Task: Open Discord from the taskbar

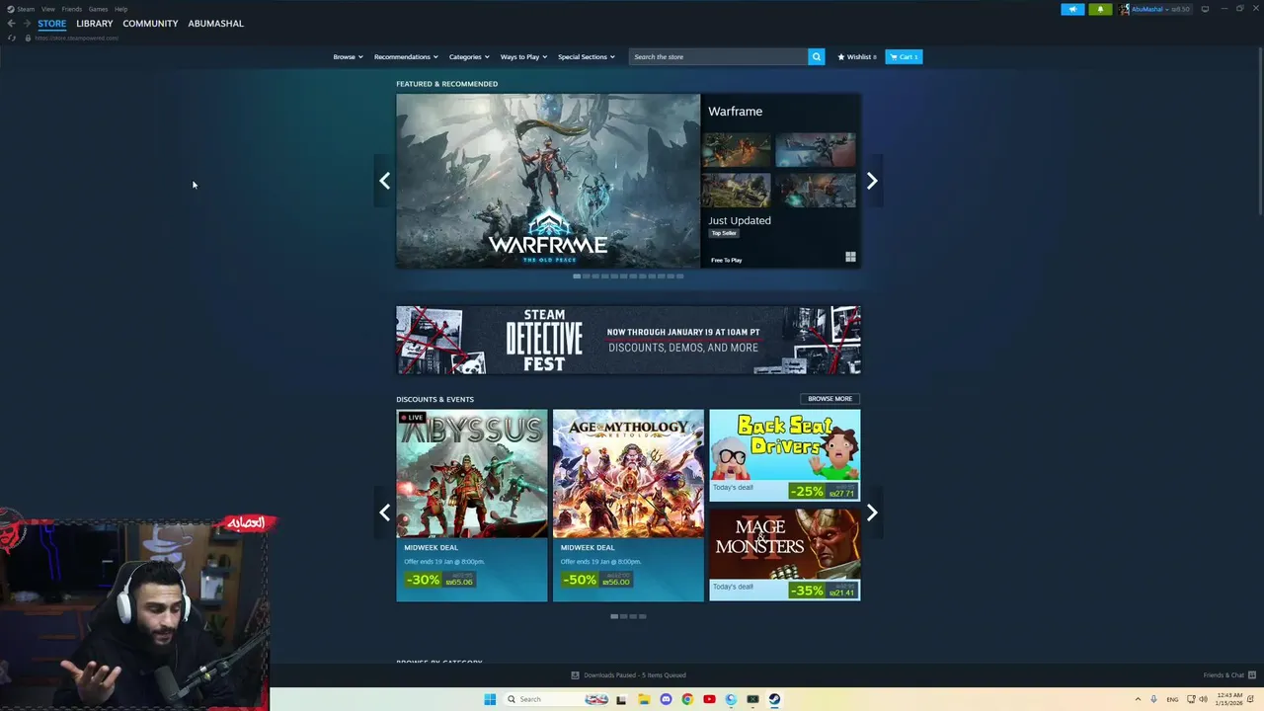Action: click(x=666, y=699)
